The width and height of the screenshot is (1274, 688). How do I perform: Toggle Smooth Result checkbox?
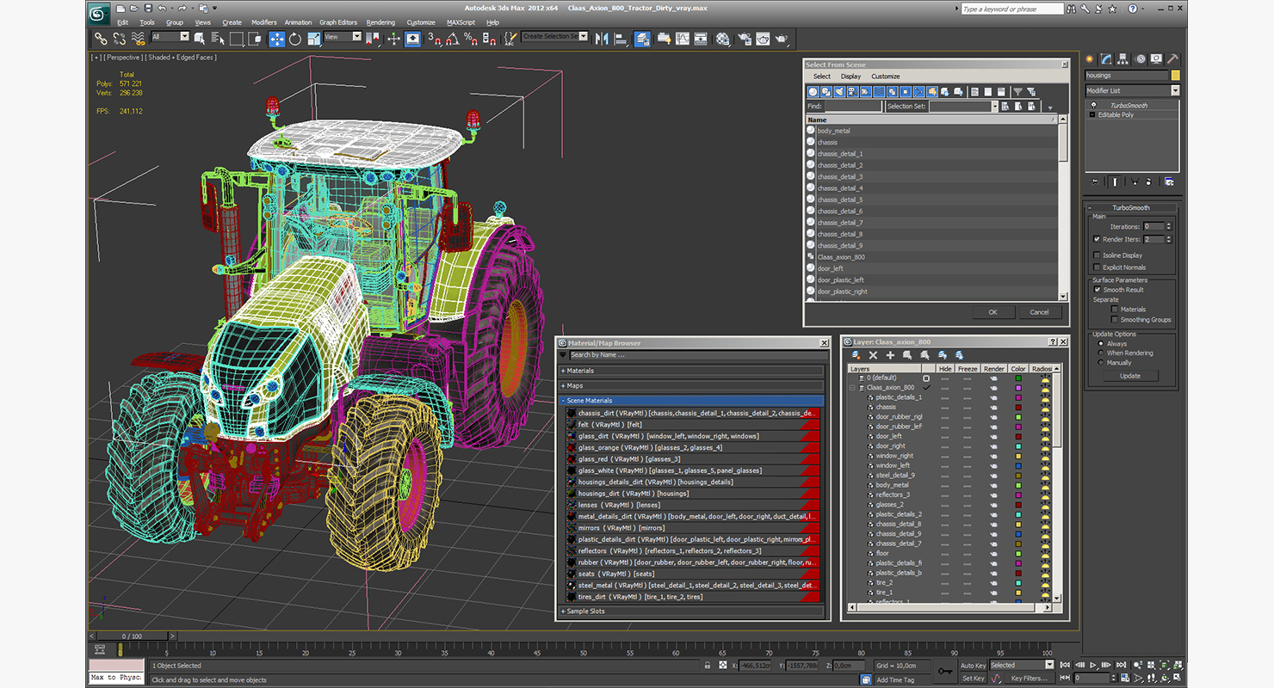click(x=1098, y=290)
